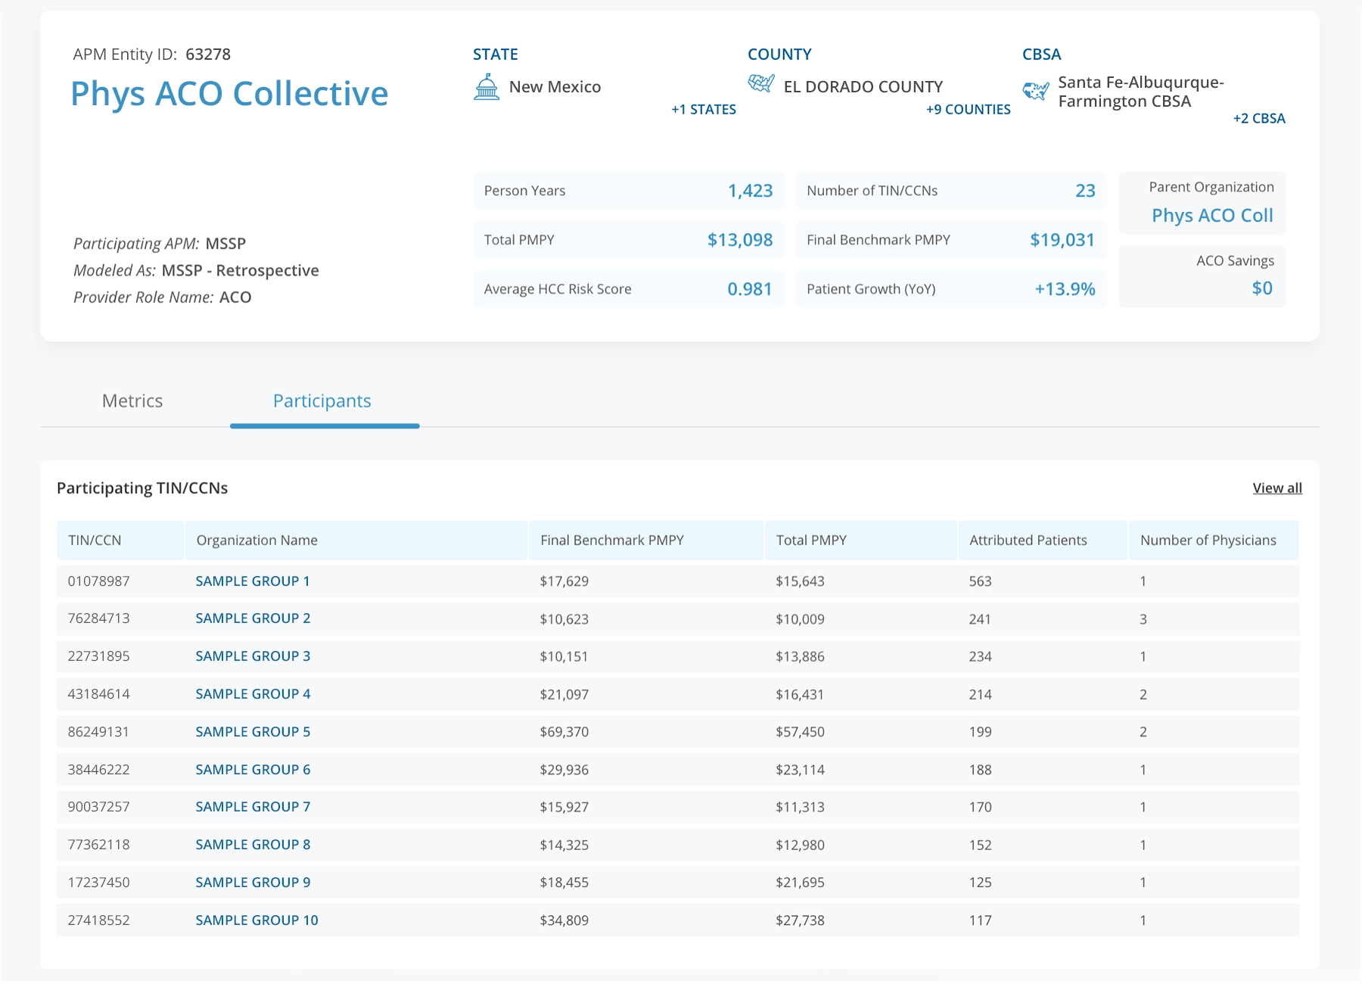Open the SAMPLE GROUP 5 link

coord(253,732)
